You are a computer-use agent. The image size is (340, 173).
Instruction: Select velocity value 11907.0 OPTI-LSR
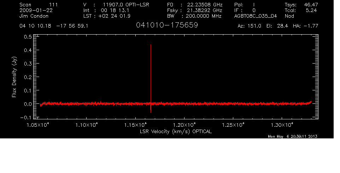tap(126, 5)
